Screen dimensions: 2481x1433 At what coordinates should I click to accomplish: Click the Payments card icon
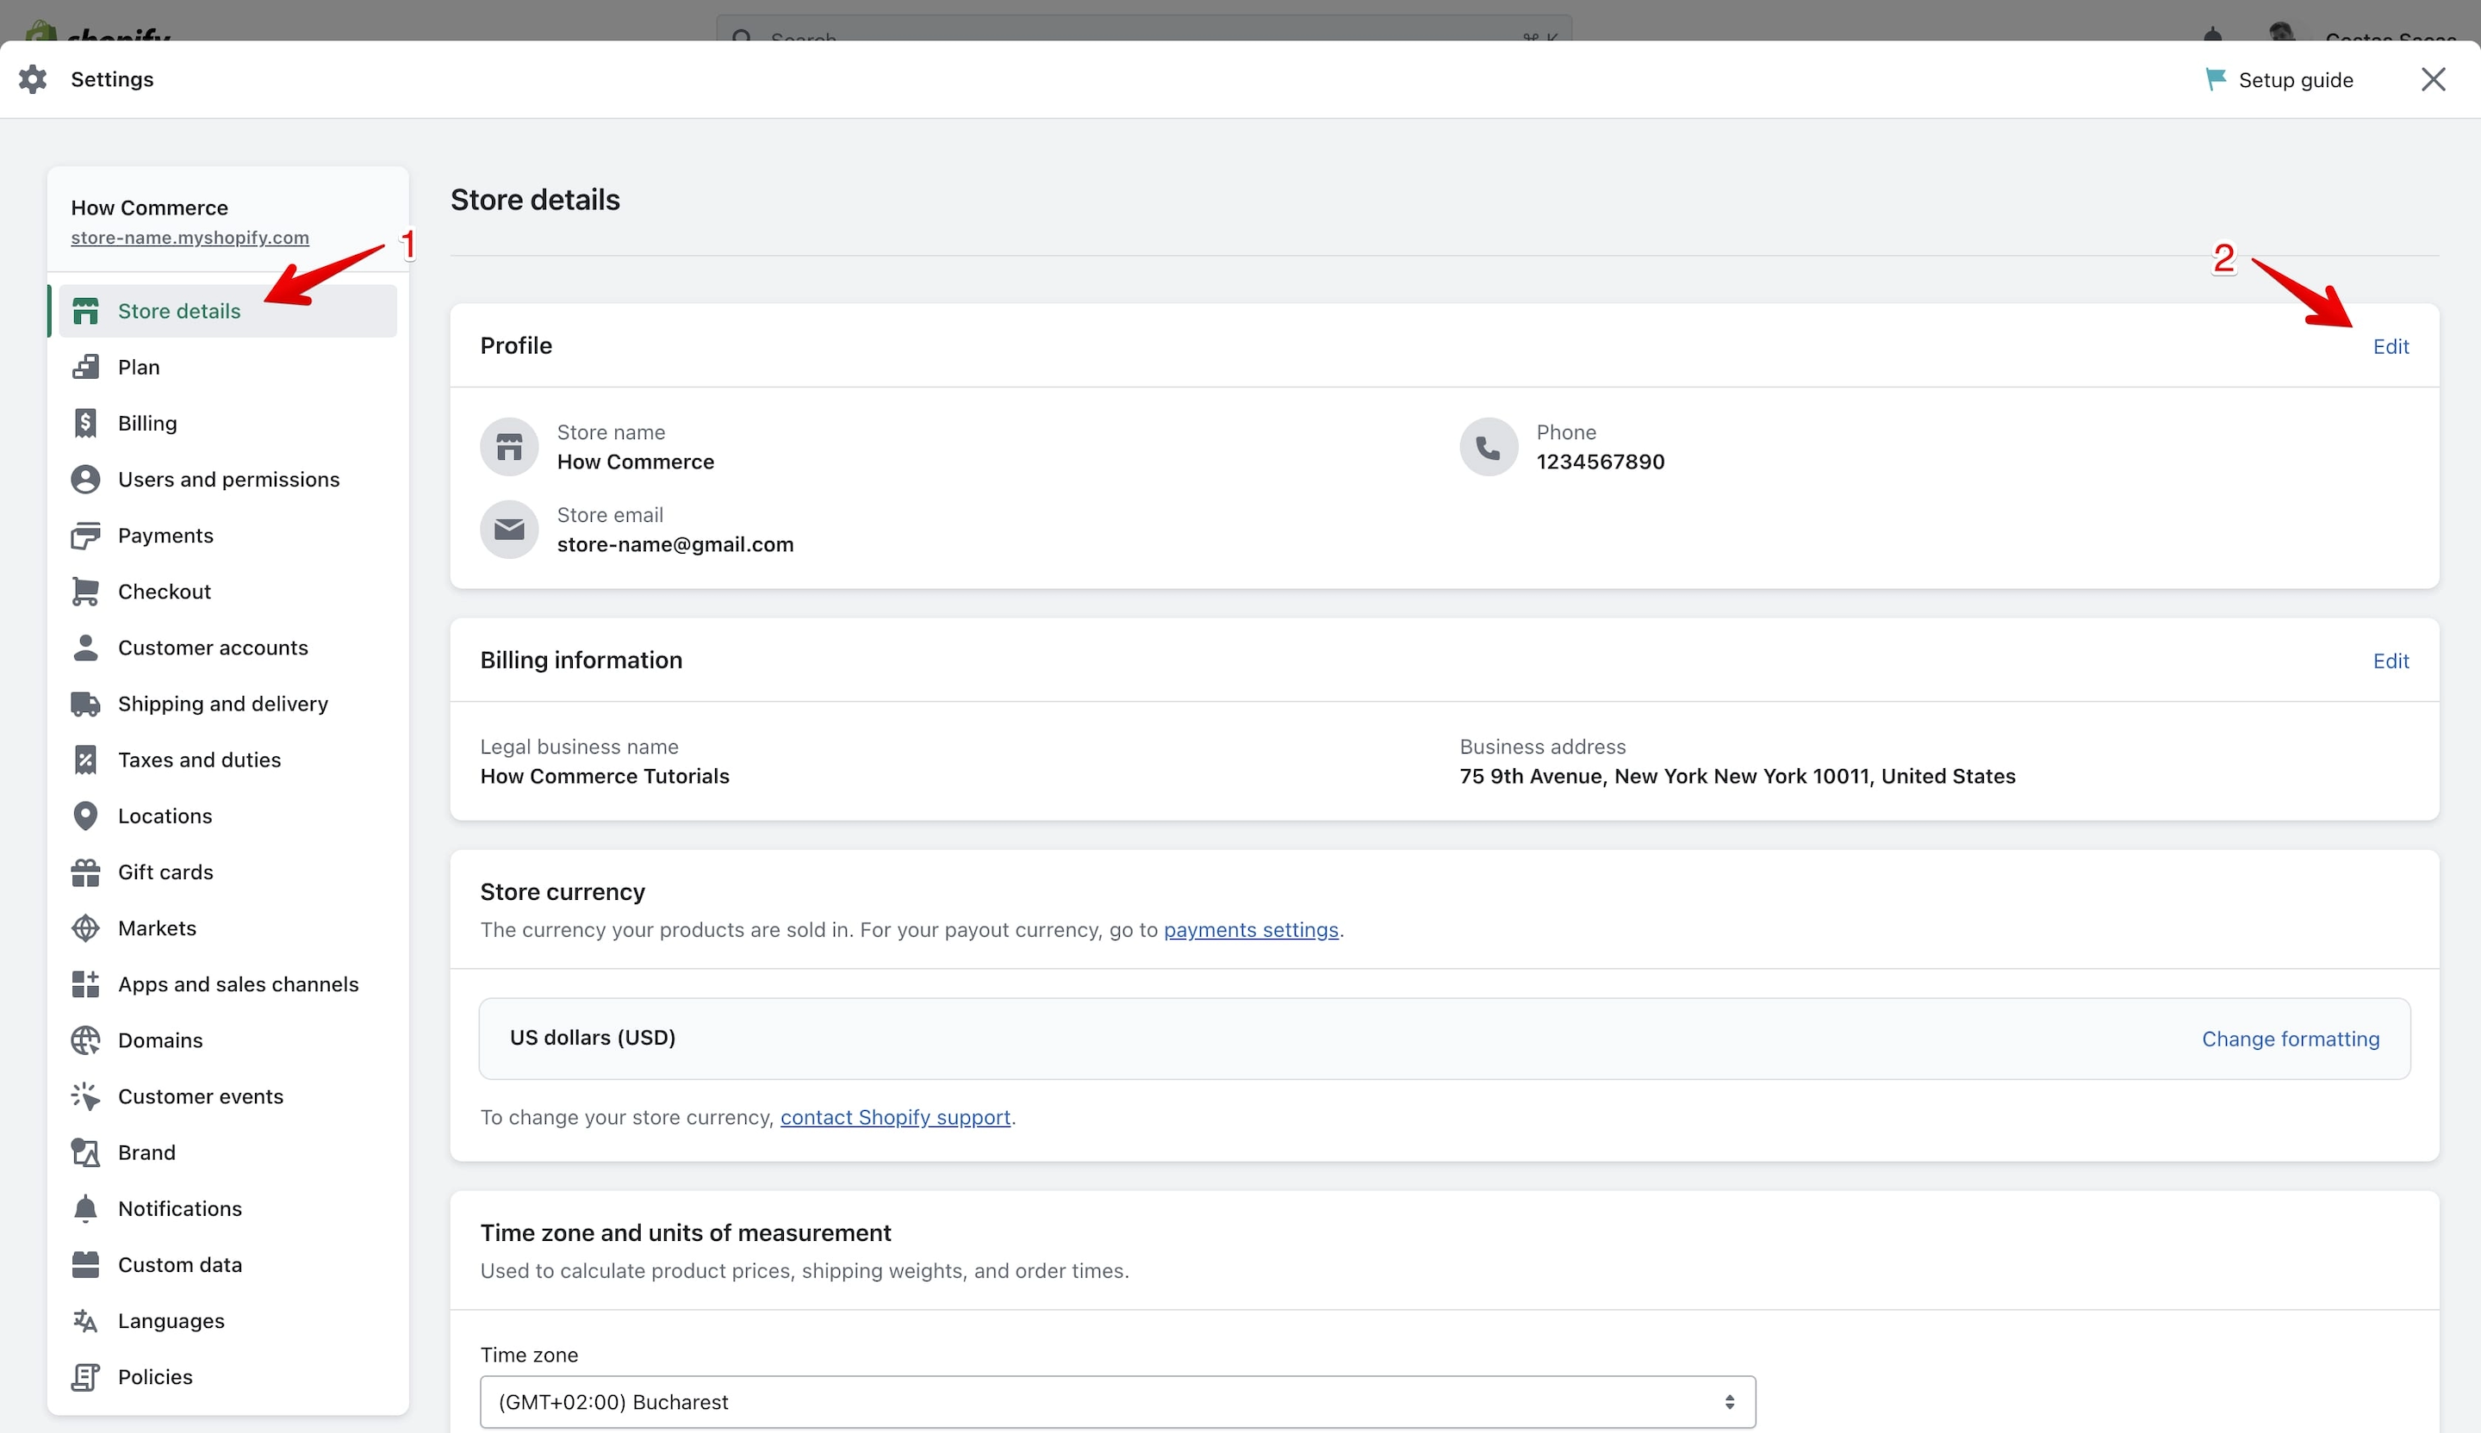tap(85, 536)
